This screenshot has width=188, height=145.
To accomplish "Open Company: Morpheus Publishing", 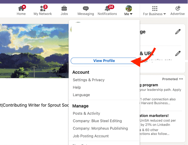I will pos(100,128).
